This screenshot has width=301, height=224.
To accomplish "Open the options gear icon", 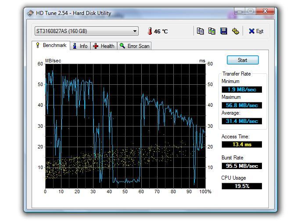I will (235, 31).
